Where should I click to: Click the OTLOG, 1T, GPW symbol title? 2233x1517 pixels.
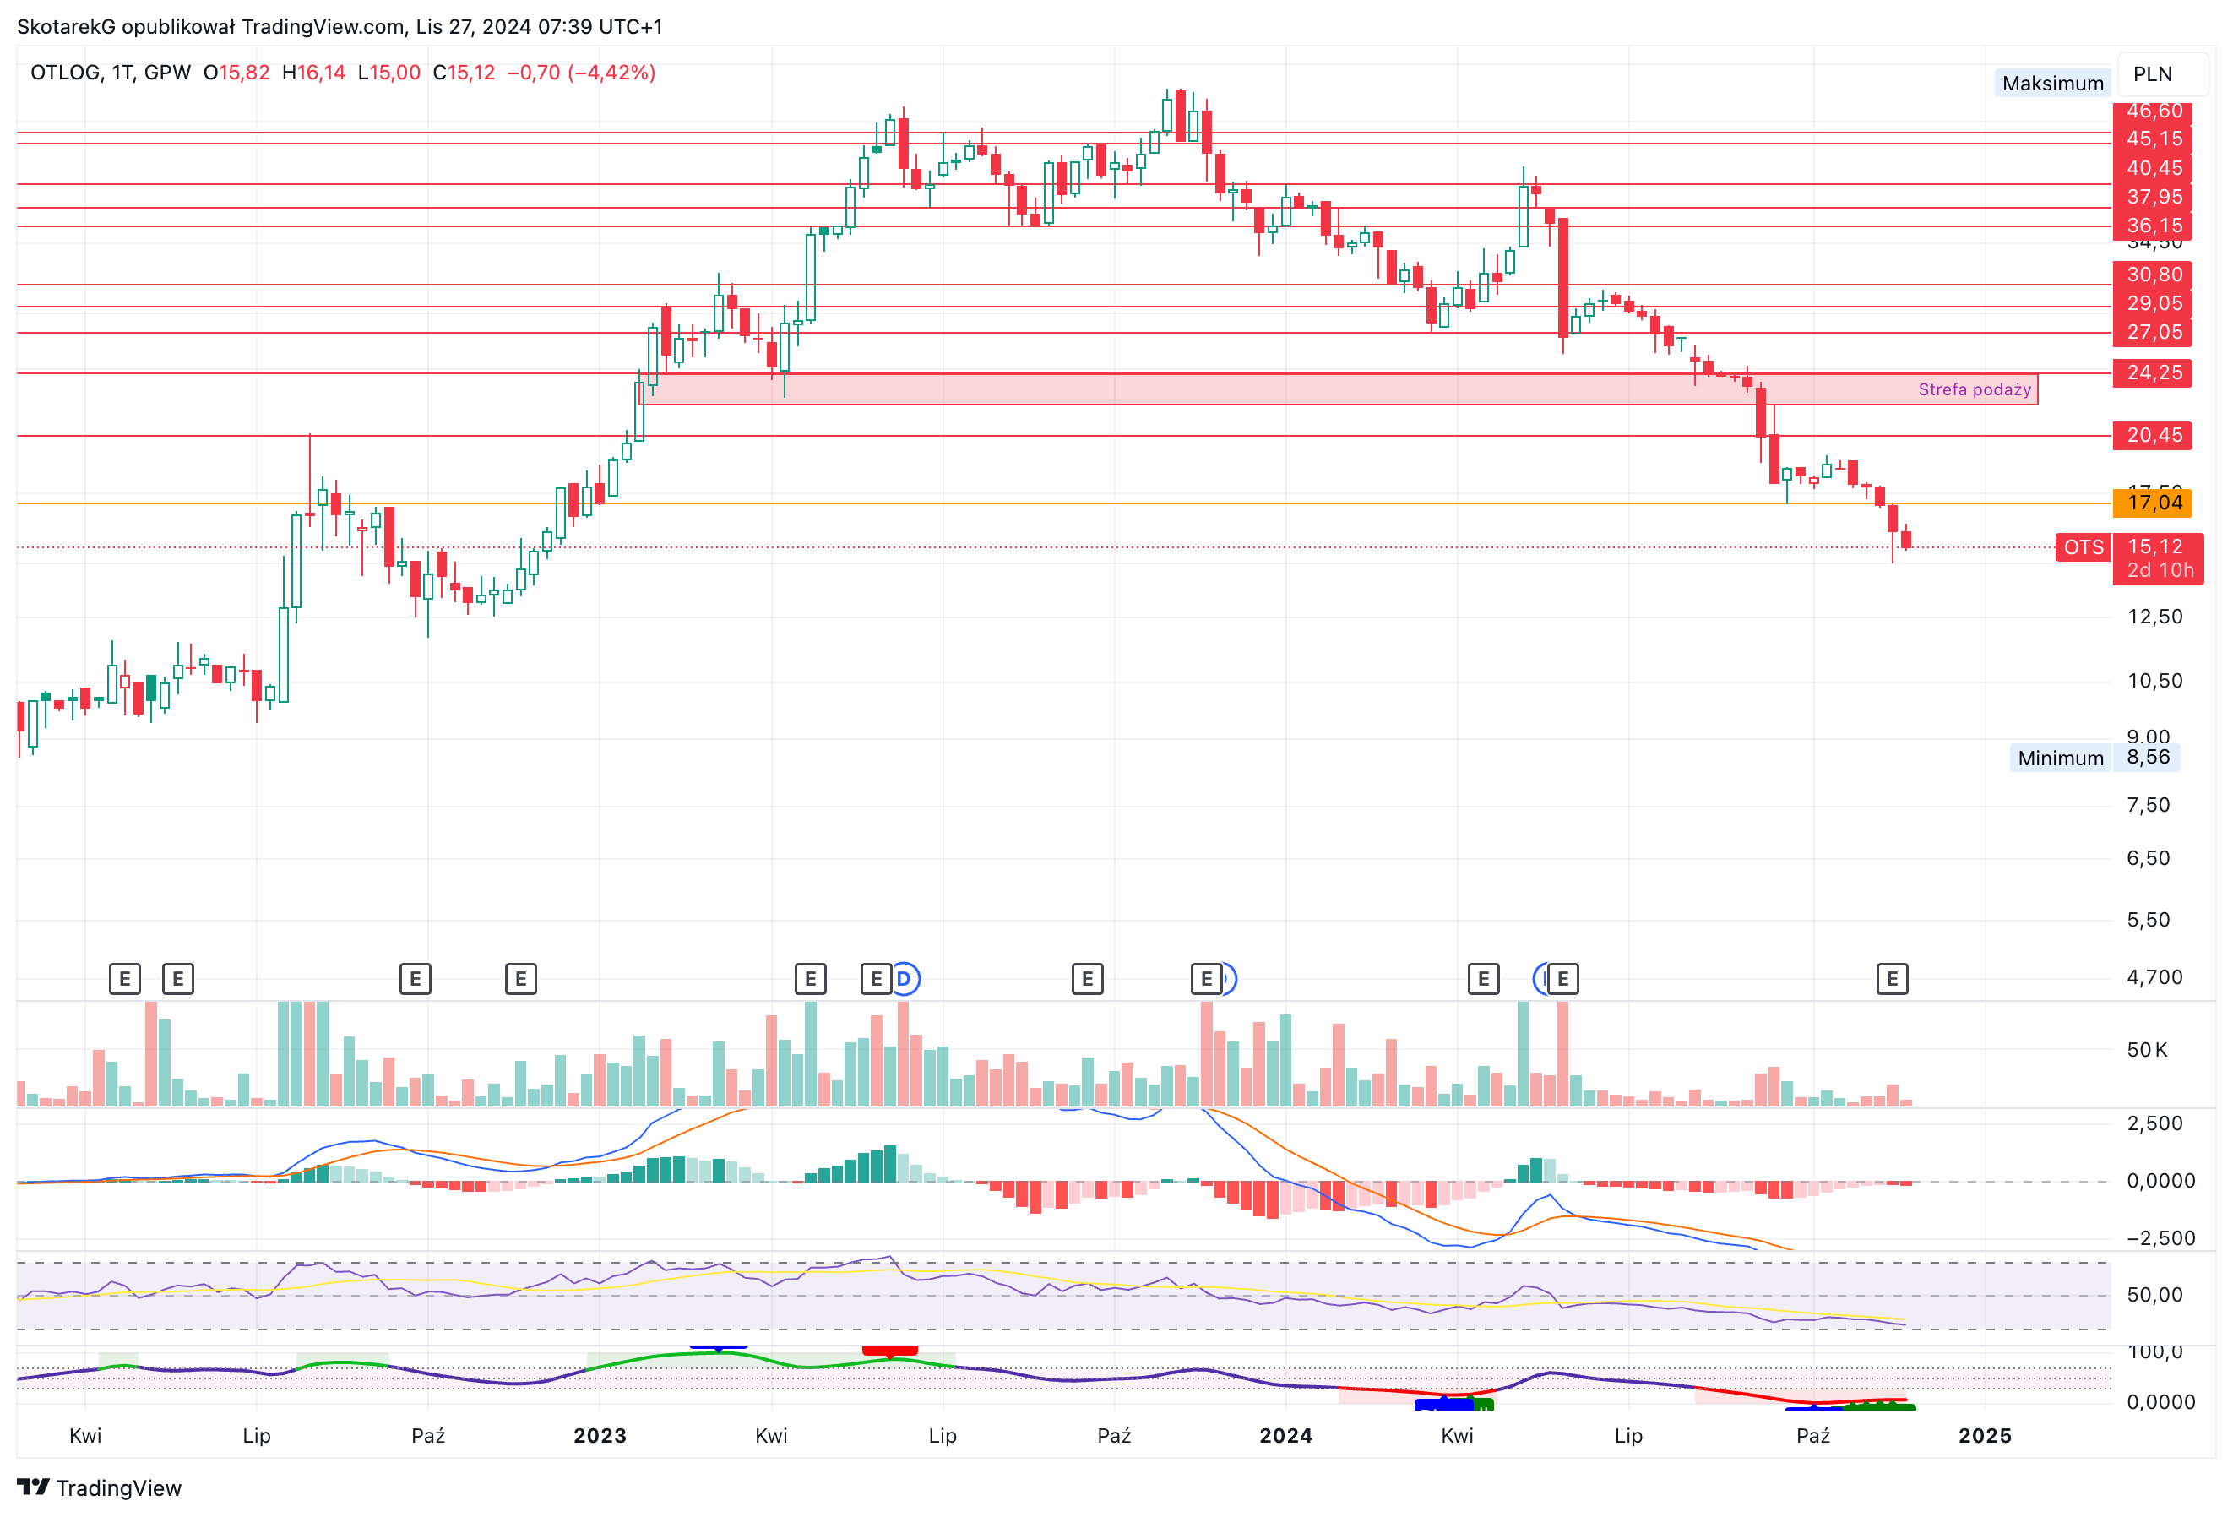[111, 73]
